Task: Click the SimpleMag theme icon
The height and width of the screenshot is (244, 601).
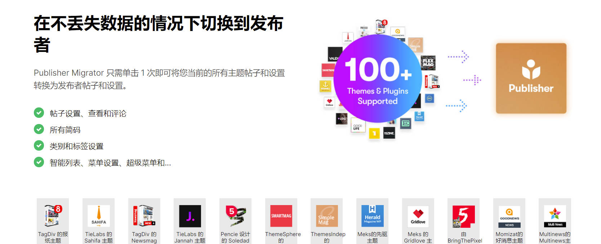Action: pos(326,216)
